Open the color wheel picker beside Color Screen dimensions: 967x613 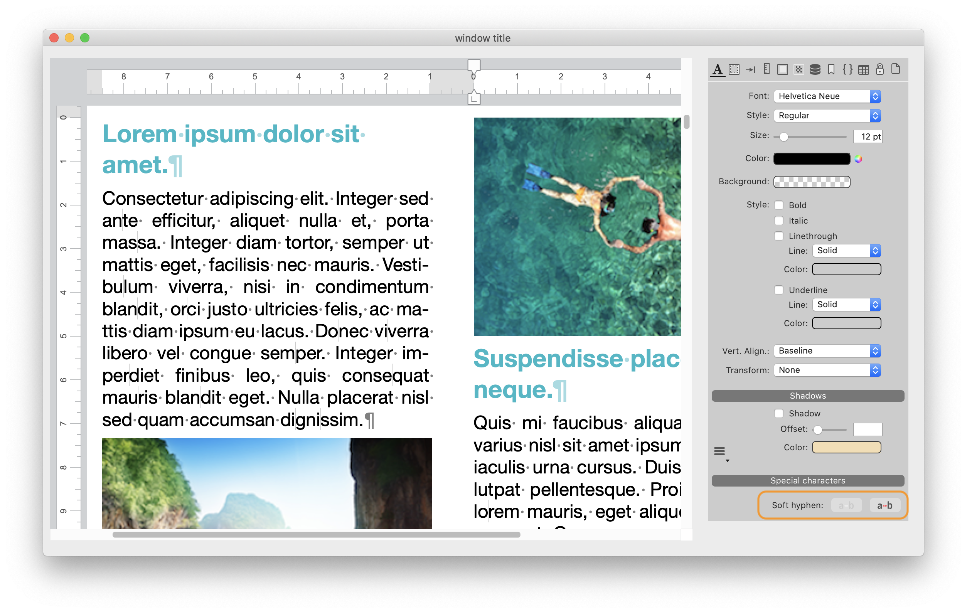click(858, 159)
